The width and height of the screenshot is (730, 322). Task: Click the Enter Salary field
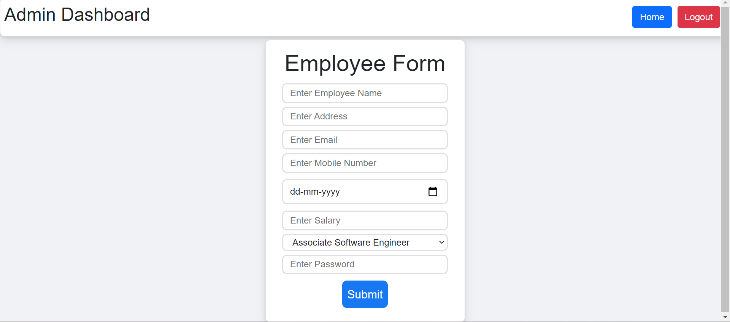(x=365, y=220)
